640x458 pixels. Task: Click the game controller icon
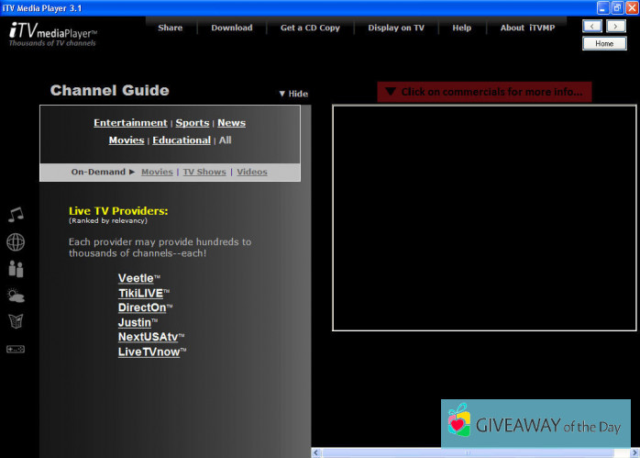16,349
